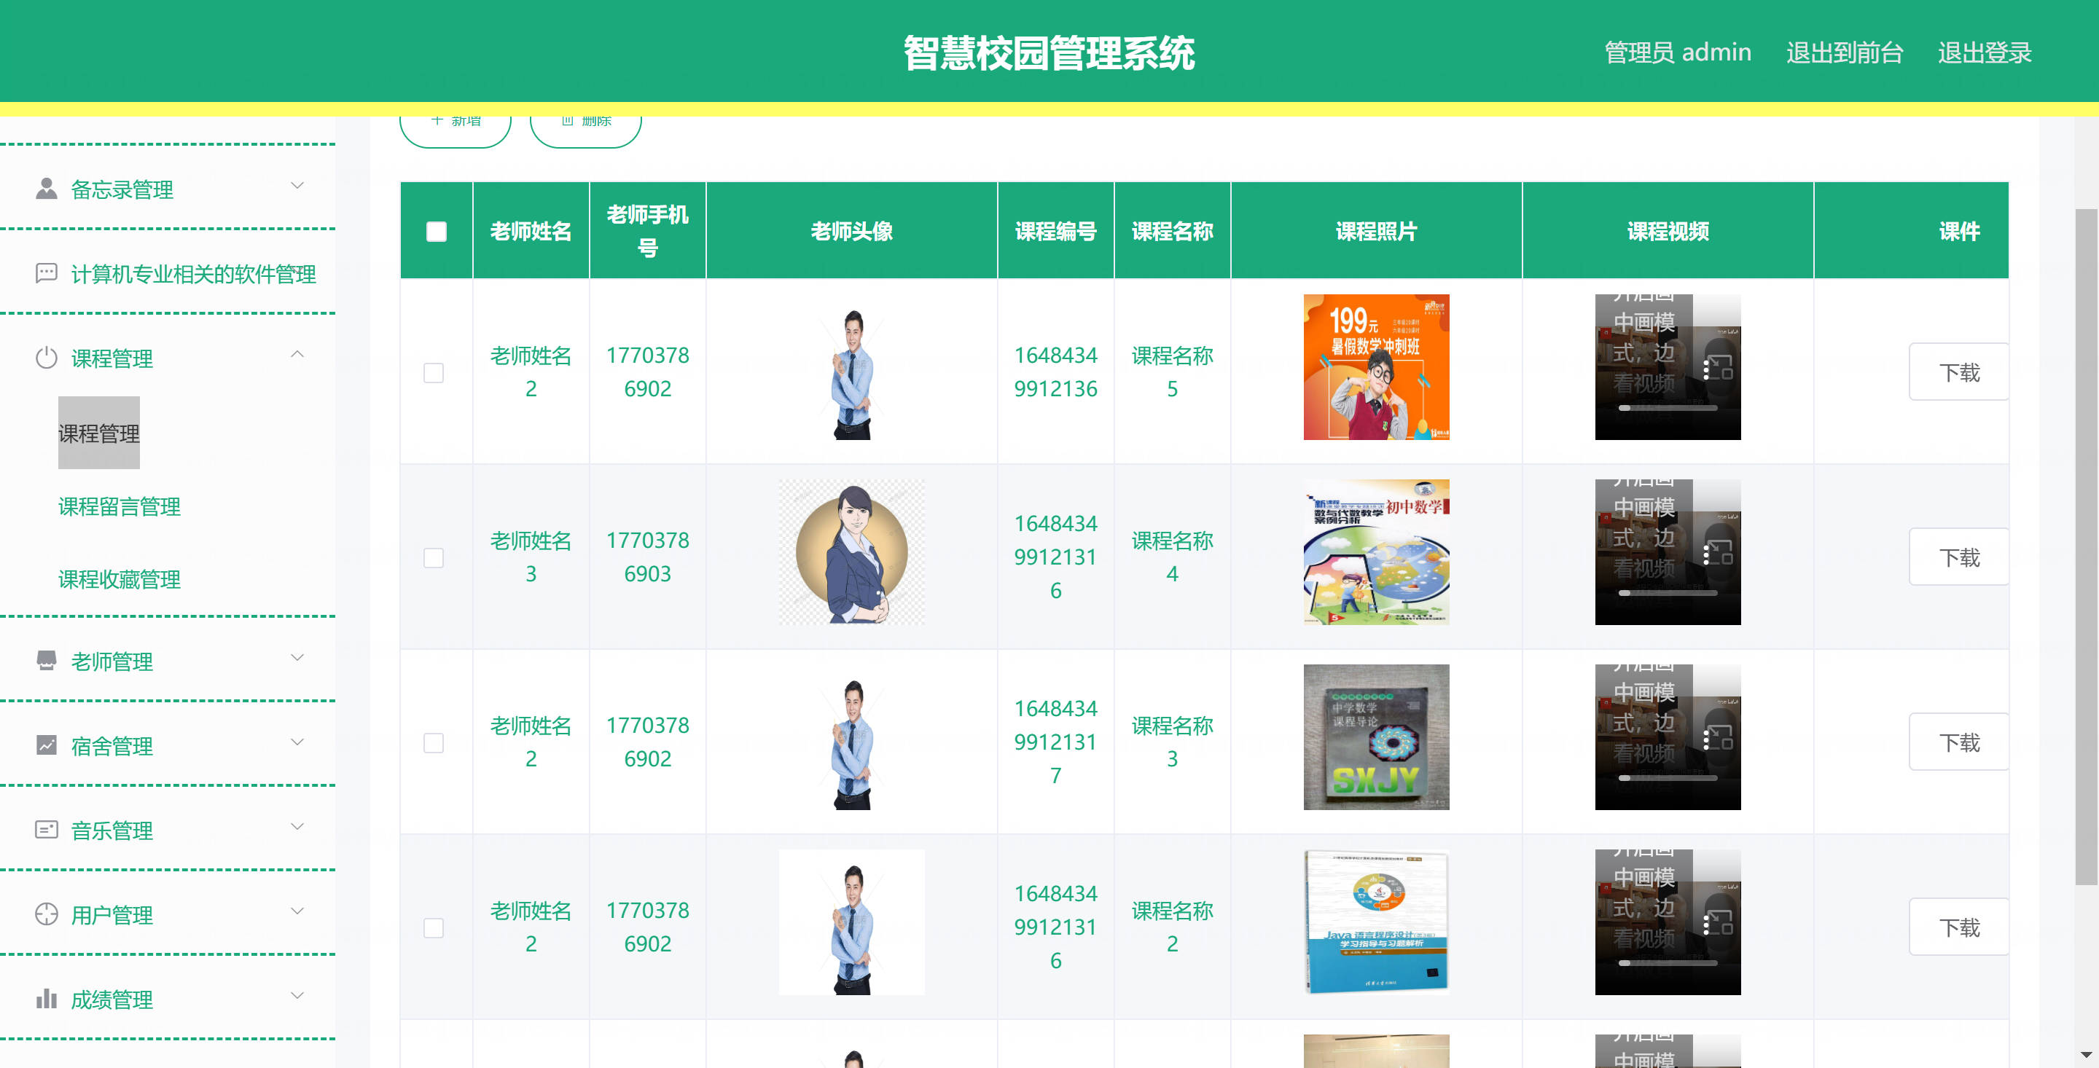
Task: Click the crosshair icon beside 用户管理
Action: [47, 914]
